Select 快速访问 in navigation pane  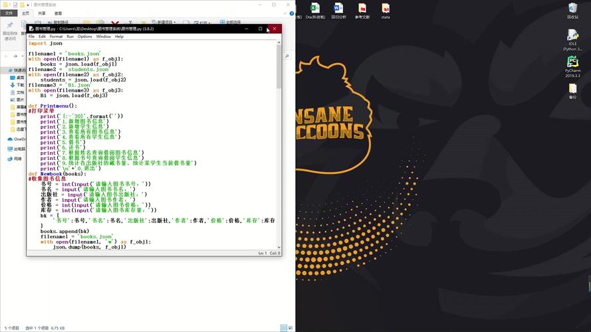(17, 70)
